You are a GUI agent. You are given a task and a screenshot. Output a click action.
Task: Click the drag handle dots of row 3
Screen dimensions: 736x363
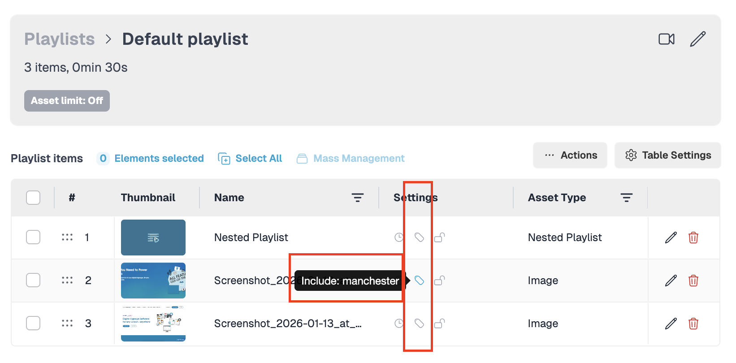click(x=67, y=323)
